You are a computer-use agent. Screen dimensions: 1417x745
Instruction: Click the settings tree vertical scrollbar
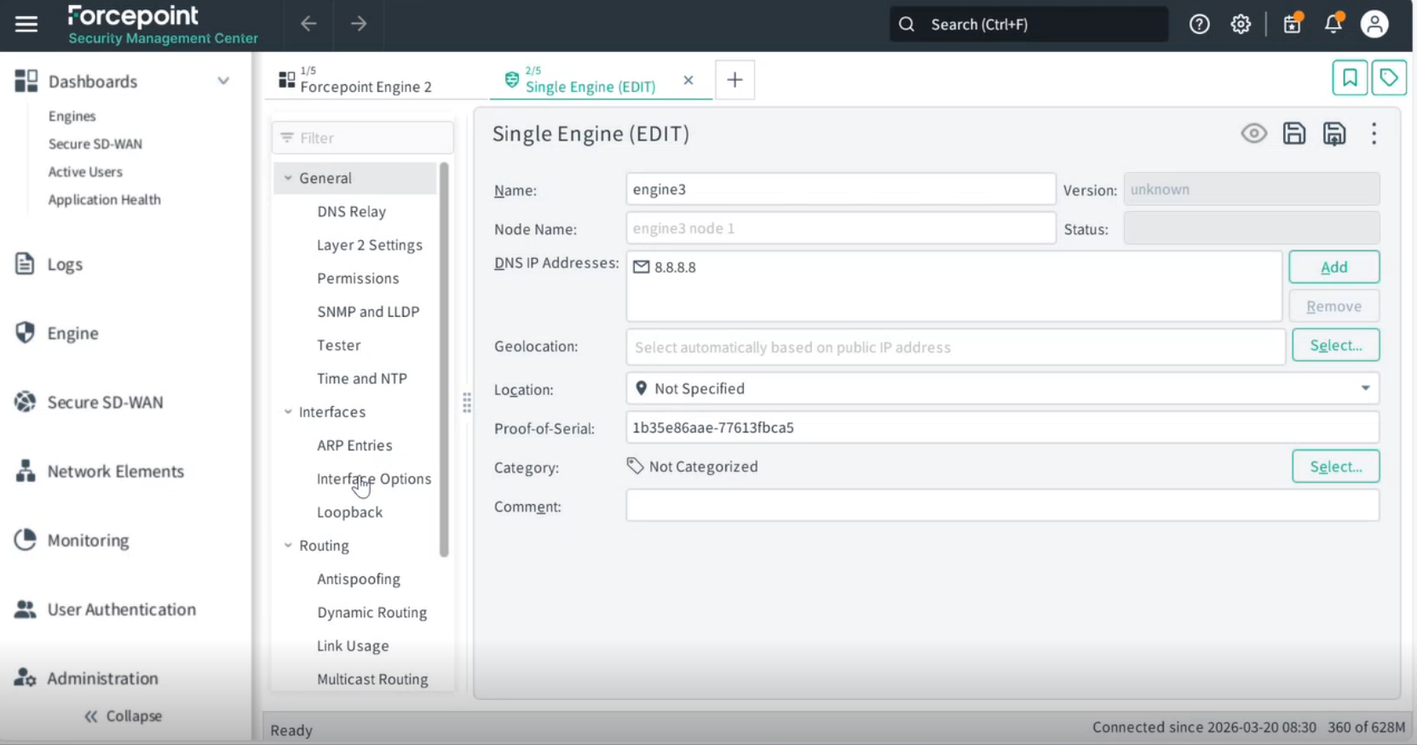pos(444,359)
